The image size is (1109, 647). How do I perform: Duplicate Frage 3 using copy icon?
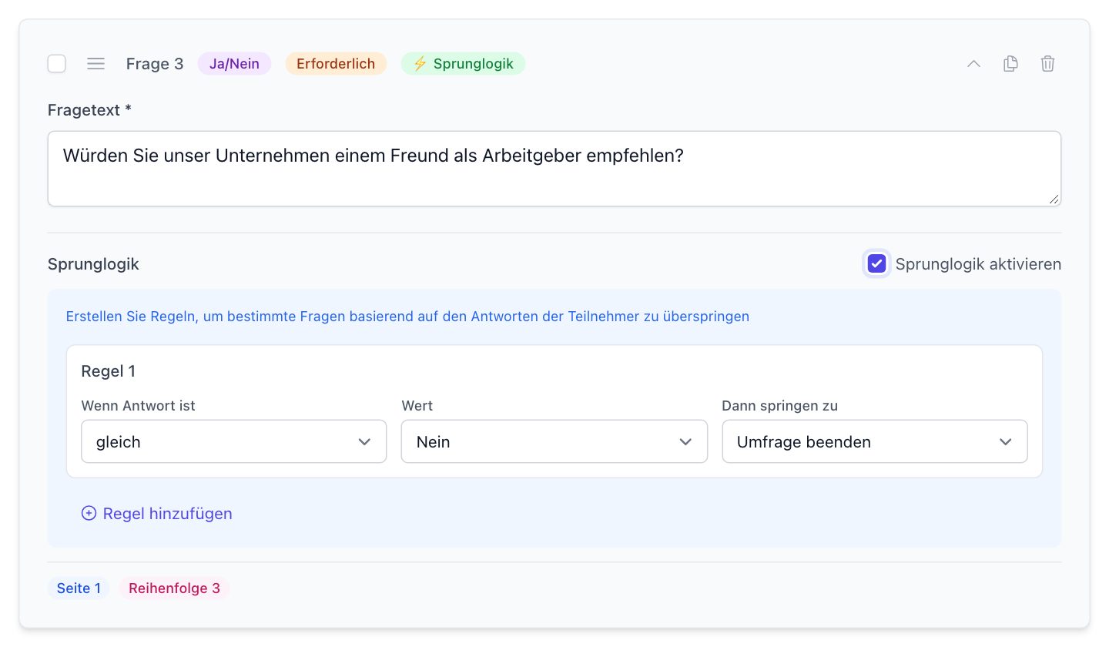[x=1010, y=64]
